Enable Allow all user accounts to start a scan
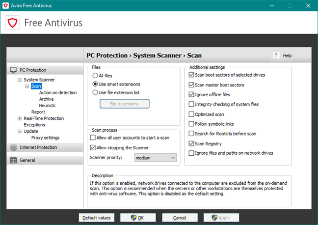 pos(93,138)
